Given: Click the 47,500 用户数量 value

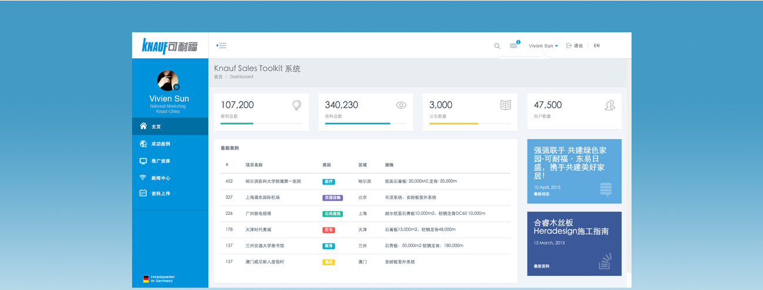Looking at the screenshot, I should click(x=548, y=105).
